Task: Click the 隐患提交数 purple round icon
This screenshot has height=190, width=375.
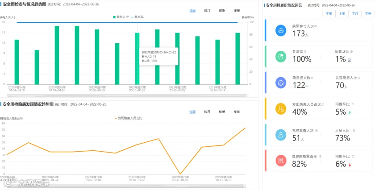Action: (281, 83)
